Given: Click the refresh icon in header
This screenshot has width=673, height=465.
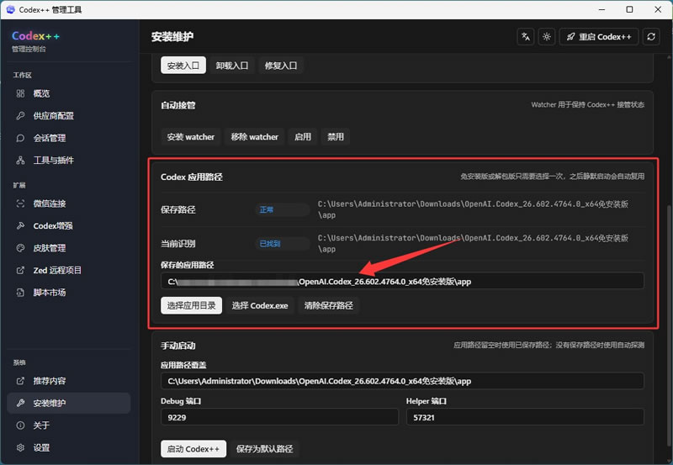Looking at the screenshot, I should pyautogui.click(x=651, y=37).
